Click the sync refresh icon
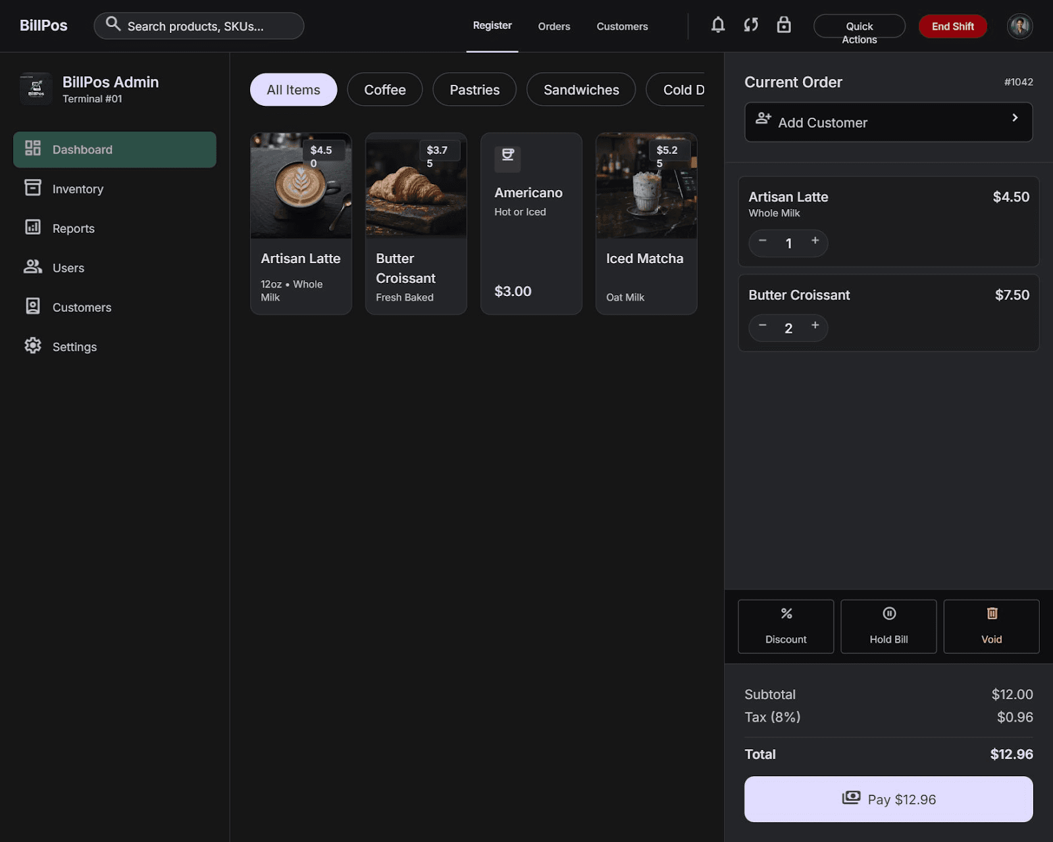Image resolution: width=1053 pixels, height=842 pixels. (x=751, y=25)
